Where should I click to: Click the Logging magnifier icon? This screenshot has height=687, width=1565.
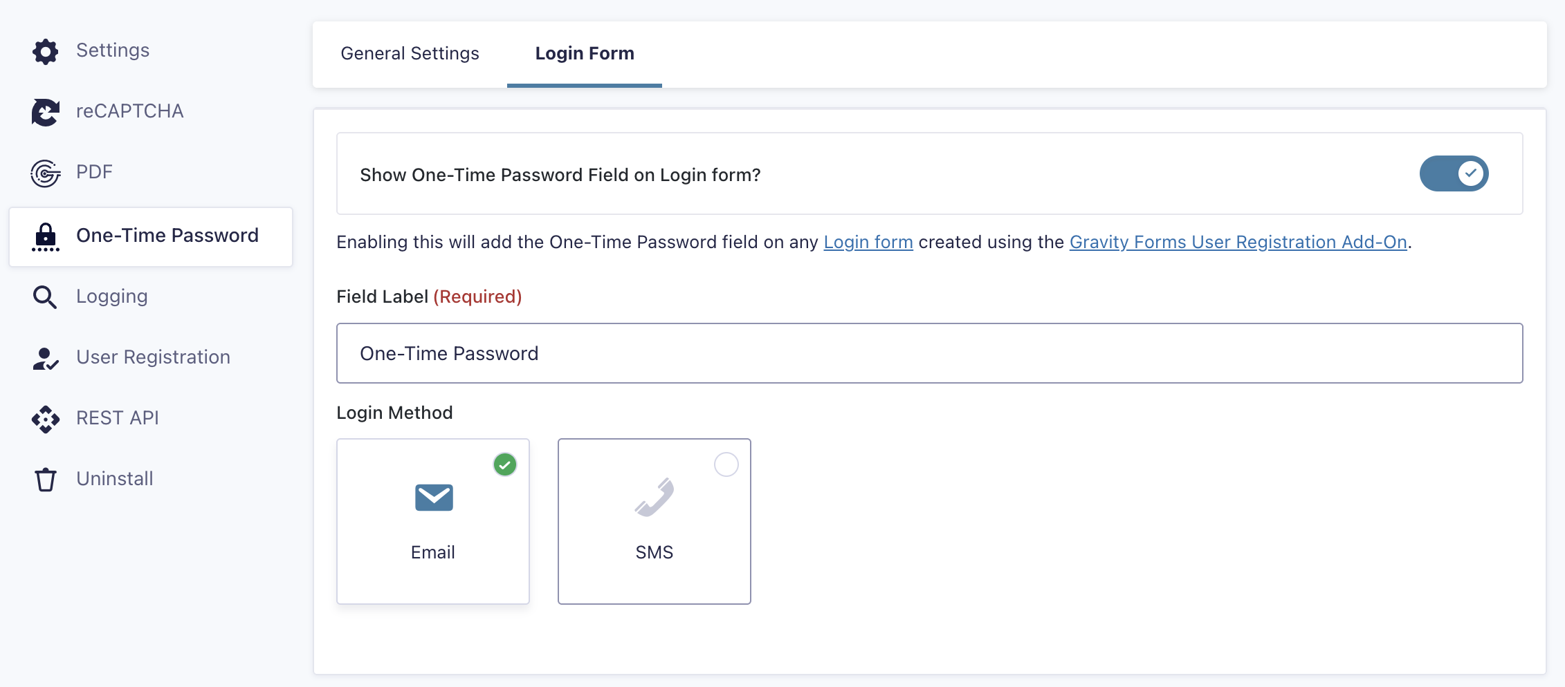click(x=45, y=297)
